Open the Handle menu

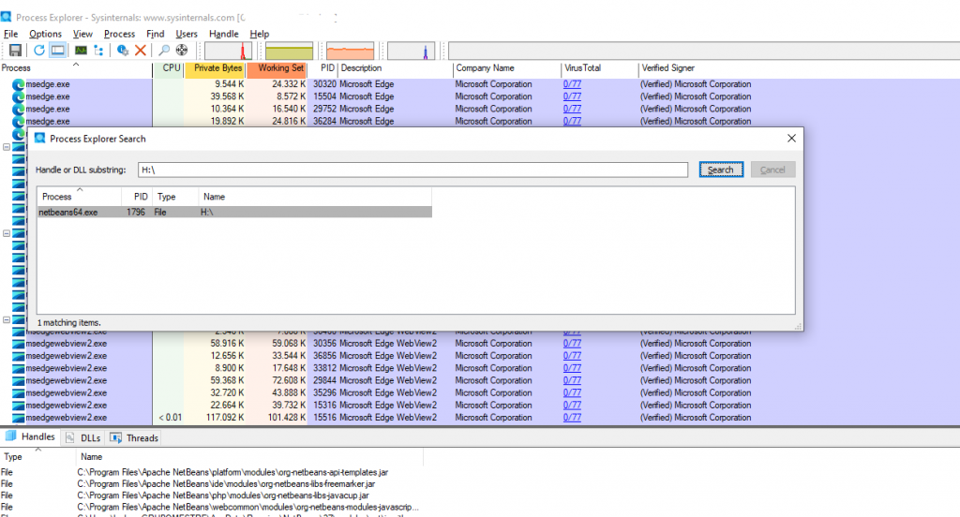(223, 34)
